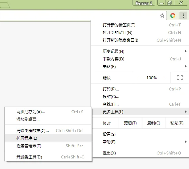Open 扩展程序(E) from submenu
The width and height of the screenshot is (189, 169).
tap(48, 138)
